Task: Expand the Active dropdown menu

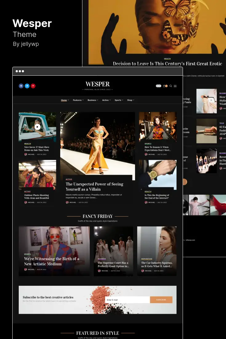Action: coord(106,100)
